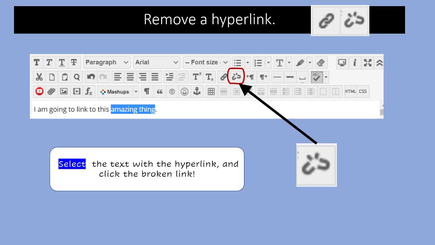Open text color picker arrow
The image size is (435, 245).
pos(289,63)
